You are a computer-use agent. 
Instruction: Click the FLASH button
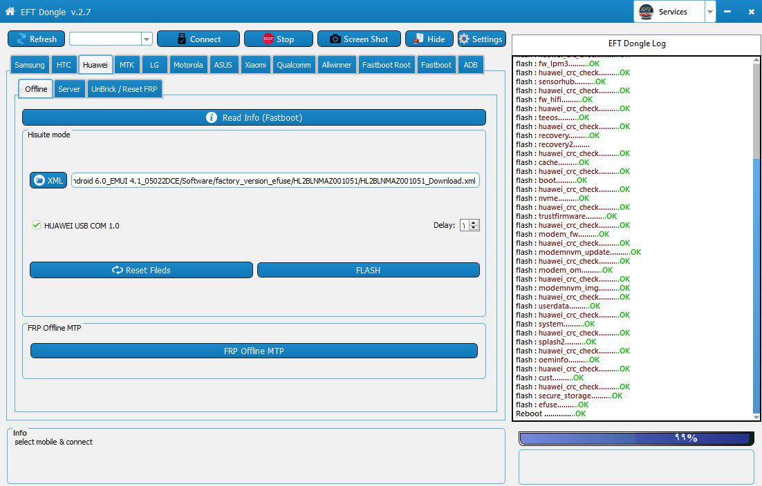pos(369,270)
